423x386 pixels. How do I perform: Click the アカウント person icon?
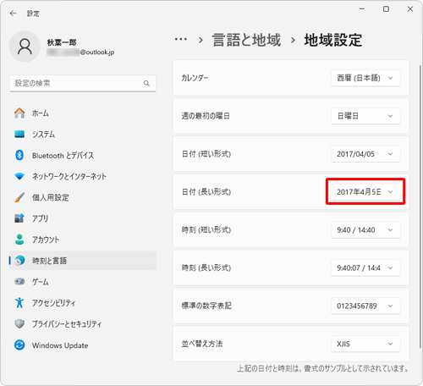pos(19,240)
